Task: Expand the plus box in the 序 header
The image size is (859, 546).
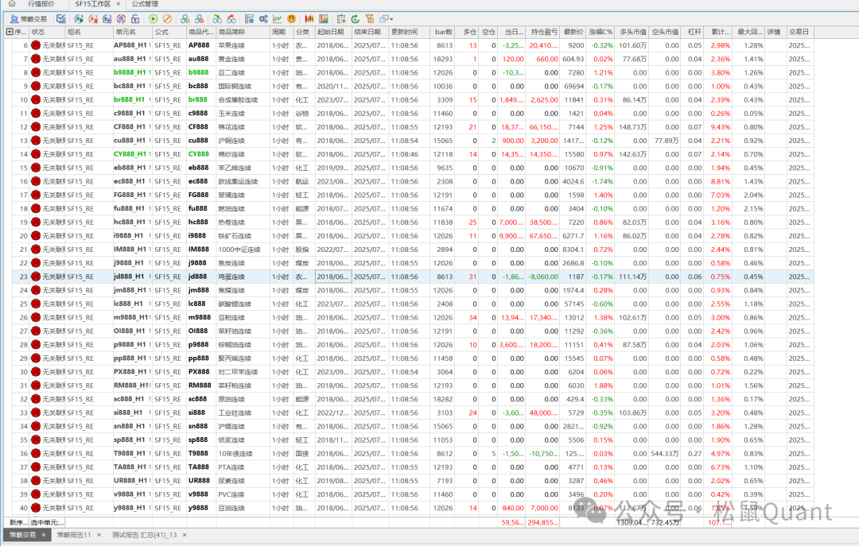Action: point(10,32)
